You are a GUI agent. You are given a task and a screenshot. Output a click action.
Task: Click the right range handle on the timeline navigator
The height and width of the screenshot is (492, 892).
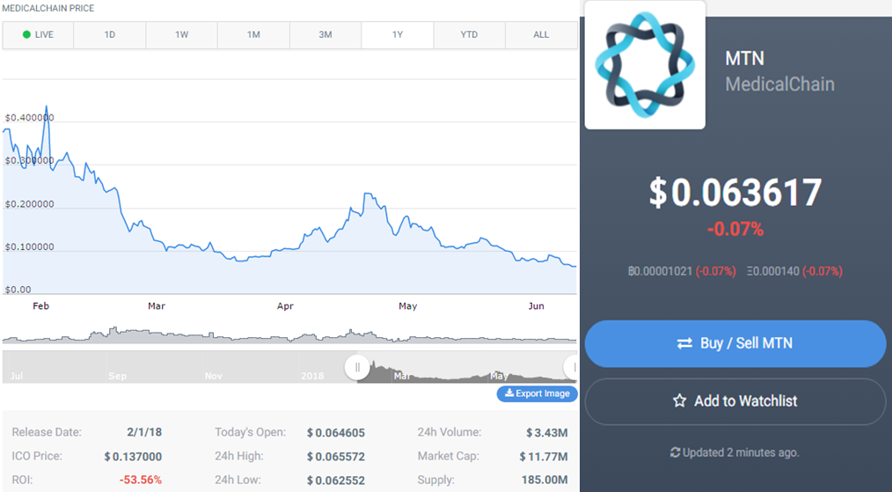click(x=573, y=367)
